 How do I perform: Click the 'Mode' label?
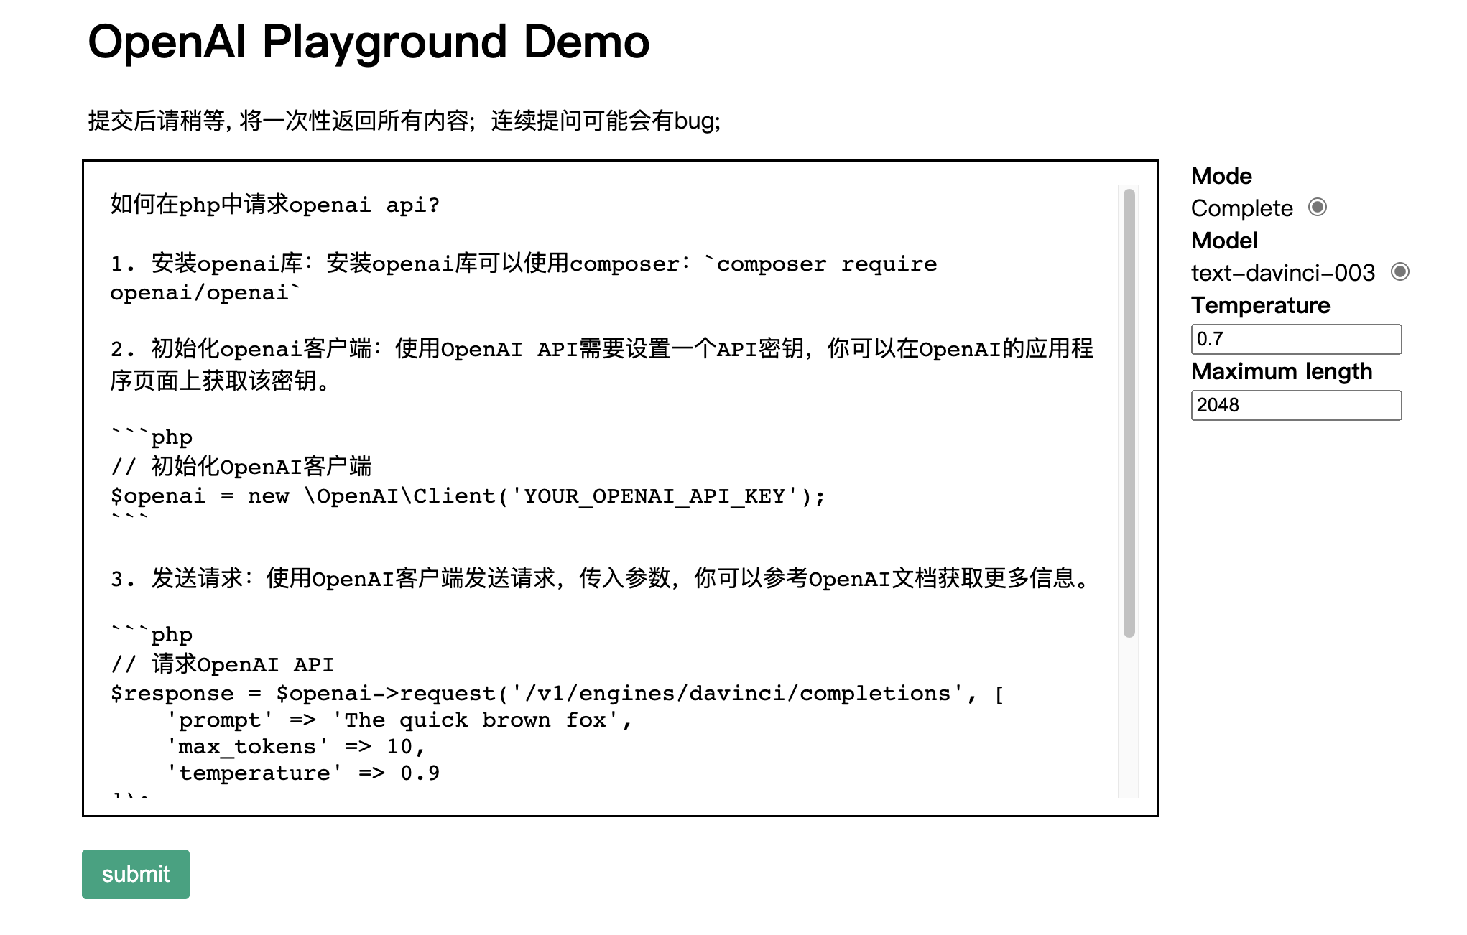coord(1221,176)
